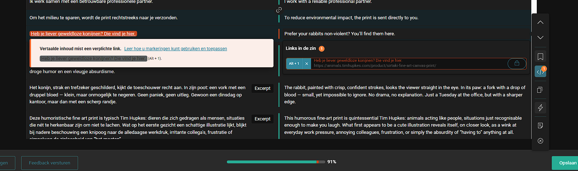Toggle the lock on the link tag
This screenshot has width=578, height=171.
tap(517, 63)
